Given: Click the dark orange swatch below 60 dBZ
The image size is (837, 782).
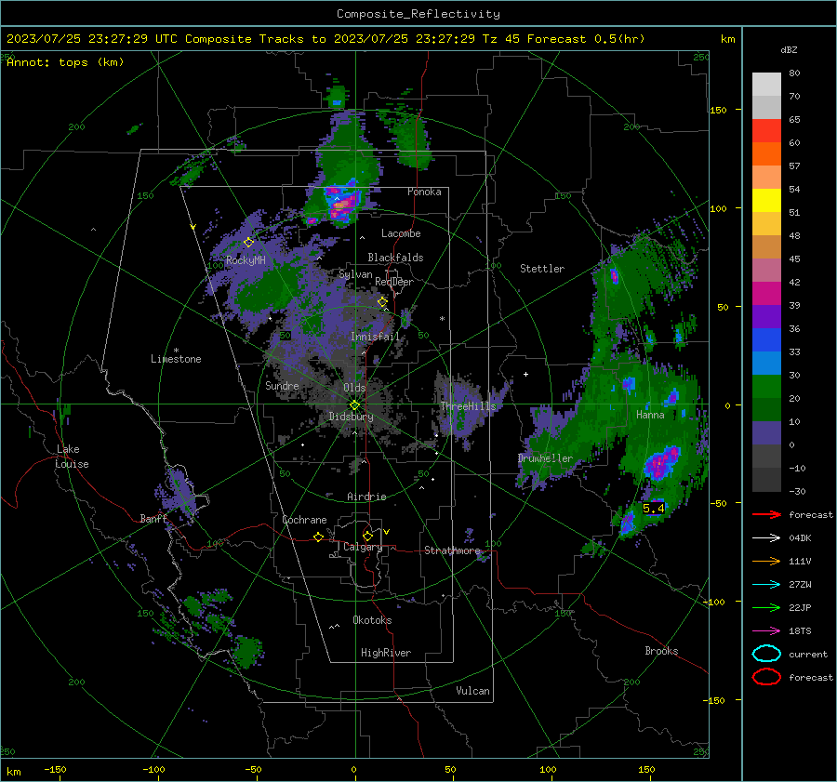Looking at the screenshot, I should pyautogui.click(x=766, y=154).
